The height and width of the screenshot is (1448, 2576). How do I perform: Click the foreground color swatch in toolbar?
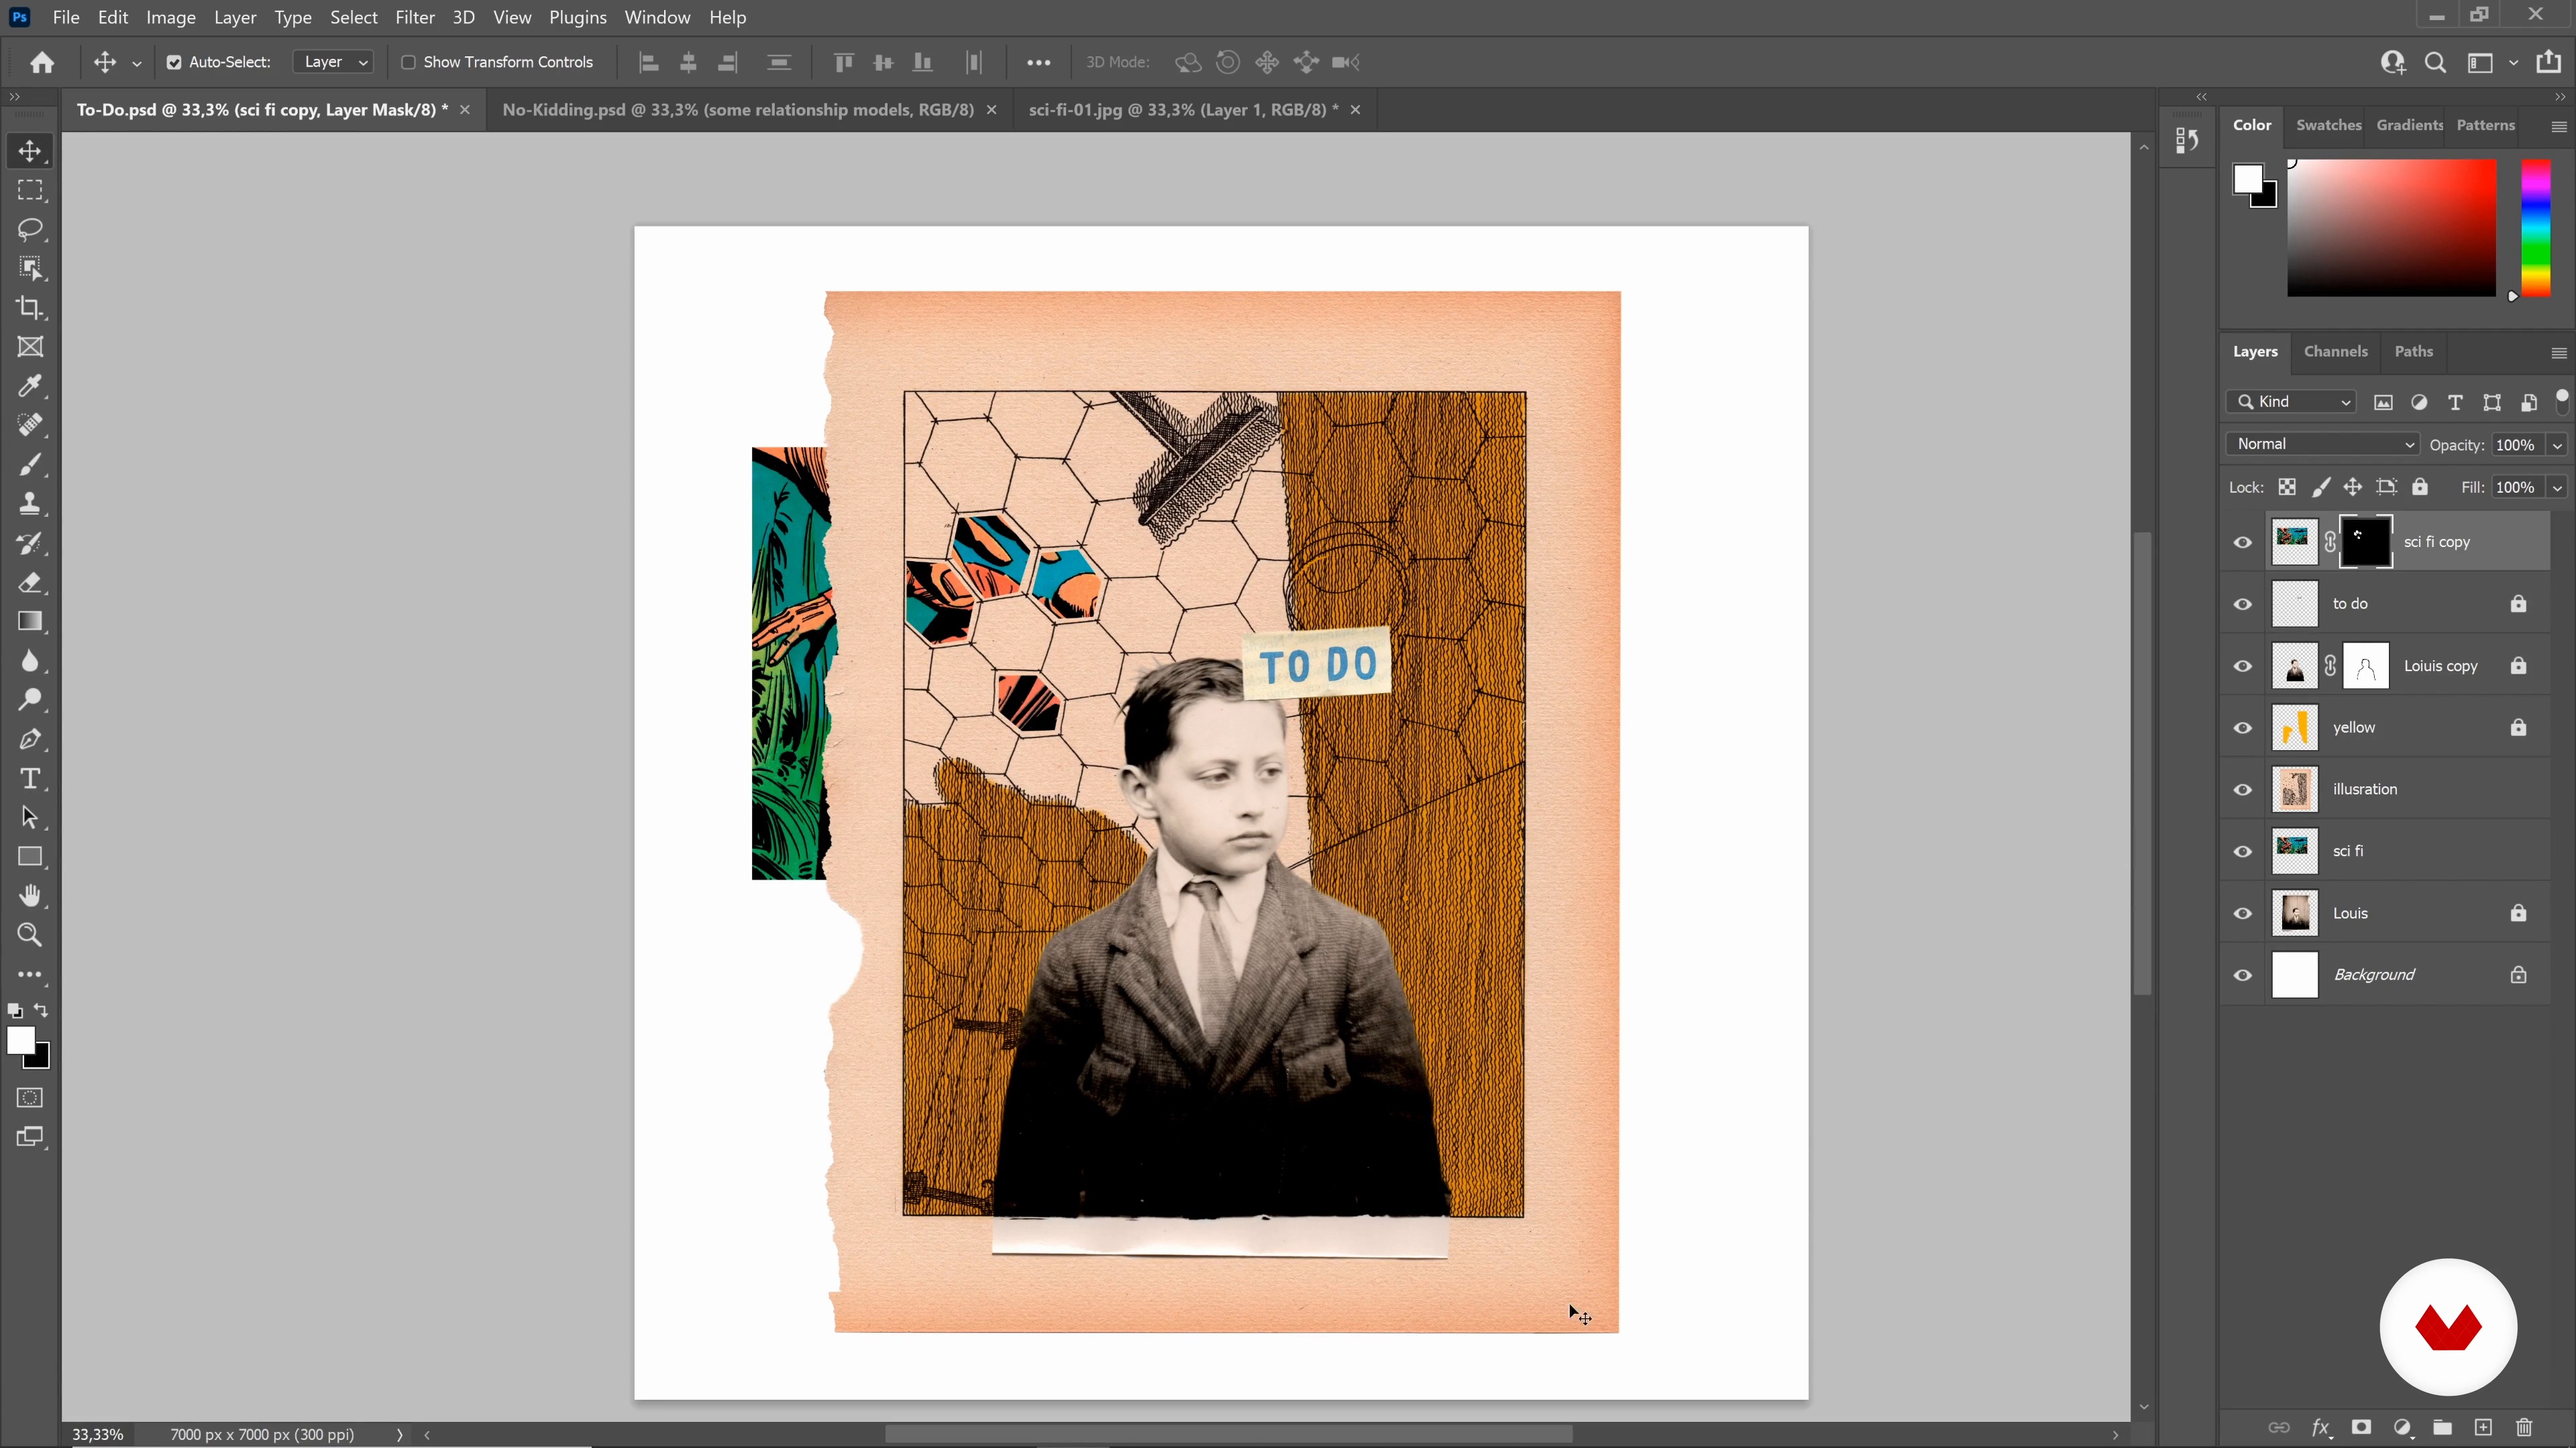click(x=20, y=1041)
